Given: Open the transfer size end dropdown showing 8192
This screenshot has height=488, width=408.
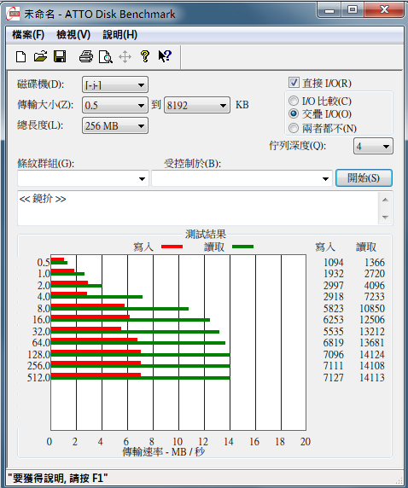Looking at the screenshot, I should pyautogui.click(x=197, y=105).
